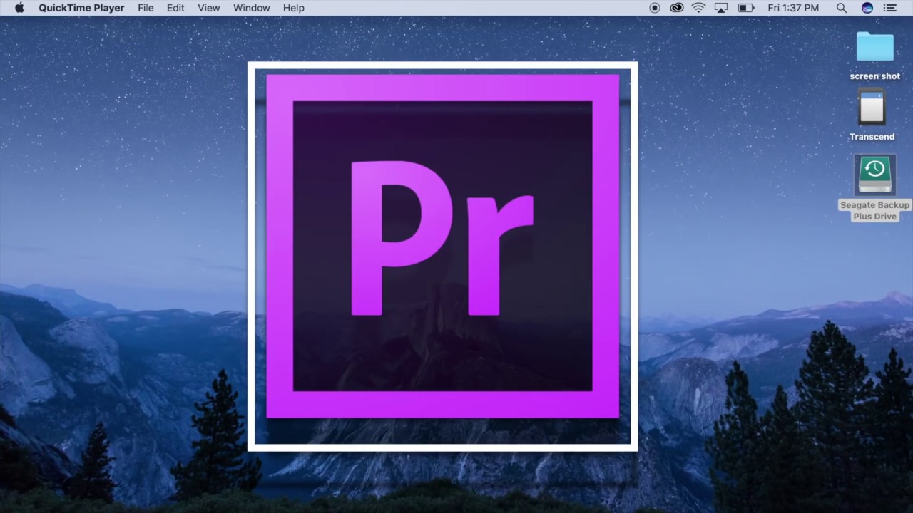Click the 'screen shot' folder label
This screenshot has height=513, width=913.
(x=874, y=76)
